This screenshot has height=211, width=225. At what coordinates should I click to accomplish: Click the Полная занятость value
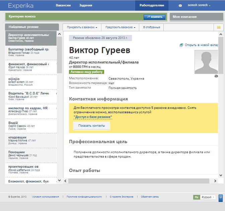coord(123,88)
